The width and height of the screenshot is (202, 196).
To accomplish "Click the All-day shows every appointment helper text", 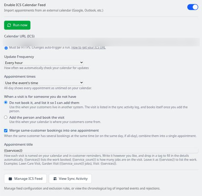I will click(48, 88).
